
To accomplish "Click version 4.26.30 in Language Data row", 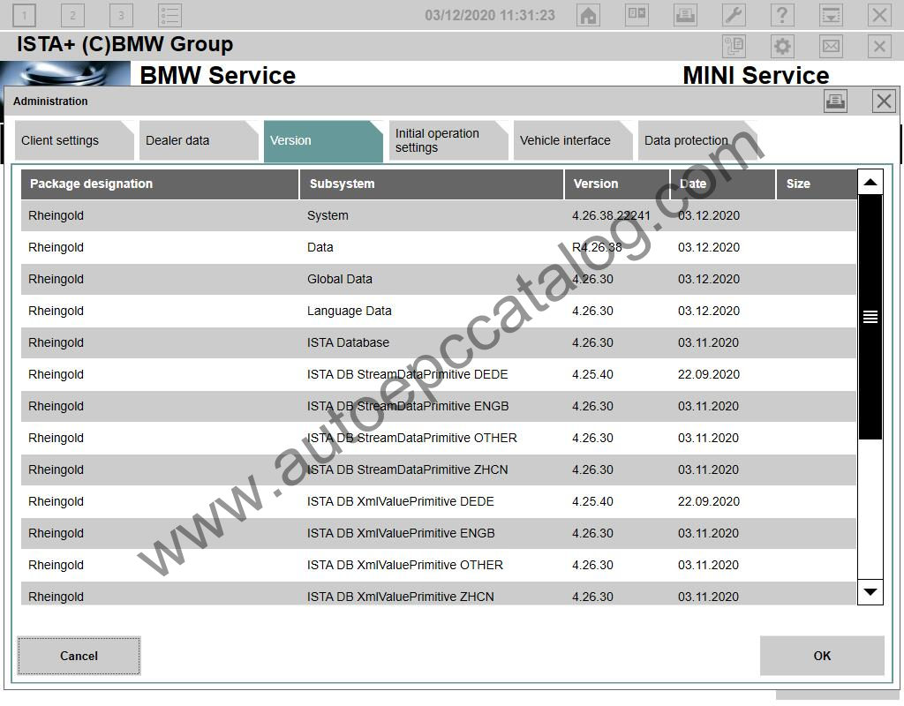I will click(x=592, y=311).
